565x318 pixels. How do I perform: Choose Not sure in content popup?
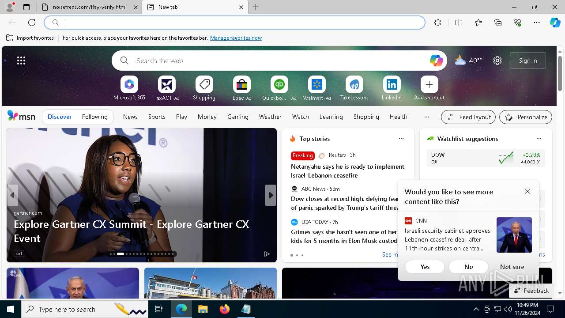[512, 267]
